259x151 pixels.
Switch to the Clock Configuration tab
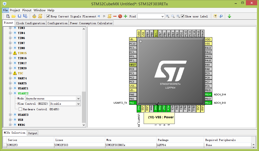30,23
